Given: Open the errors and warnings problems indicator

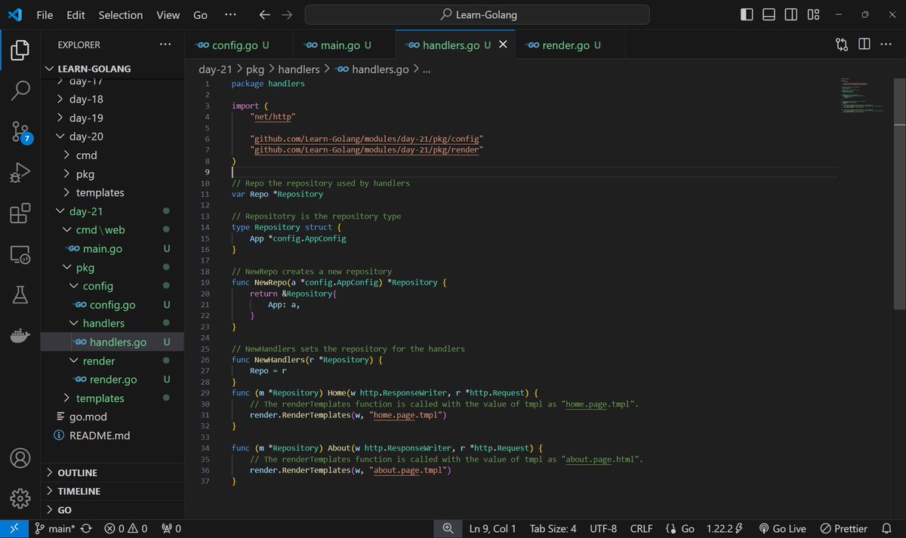Looking at the screenshot, I should (x=126, y=529).
